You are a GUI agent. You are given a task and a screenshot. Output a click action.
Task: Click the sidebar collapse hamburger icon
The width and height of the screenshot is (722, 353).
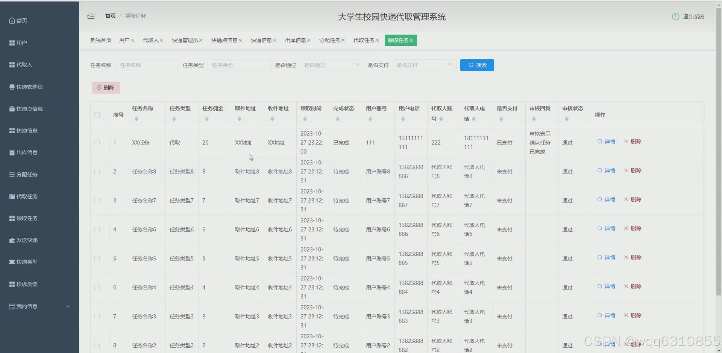tap(91, 16)
